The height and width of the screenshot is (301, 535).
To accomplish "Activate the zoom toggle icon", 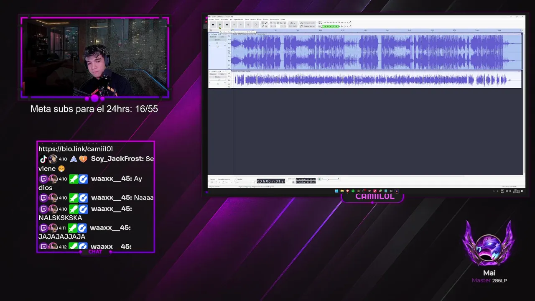I will point(285,23).
